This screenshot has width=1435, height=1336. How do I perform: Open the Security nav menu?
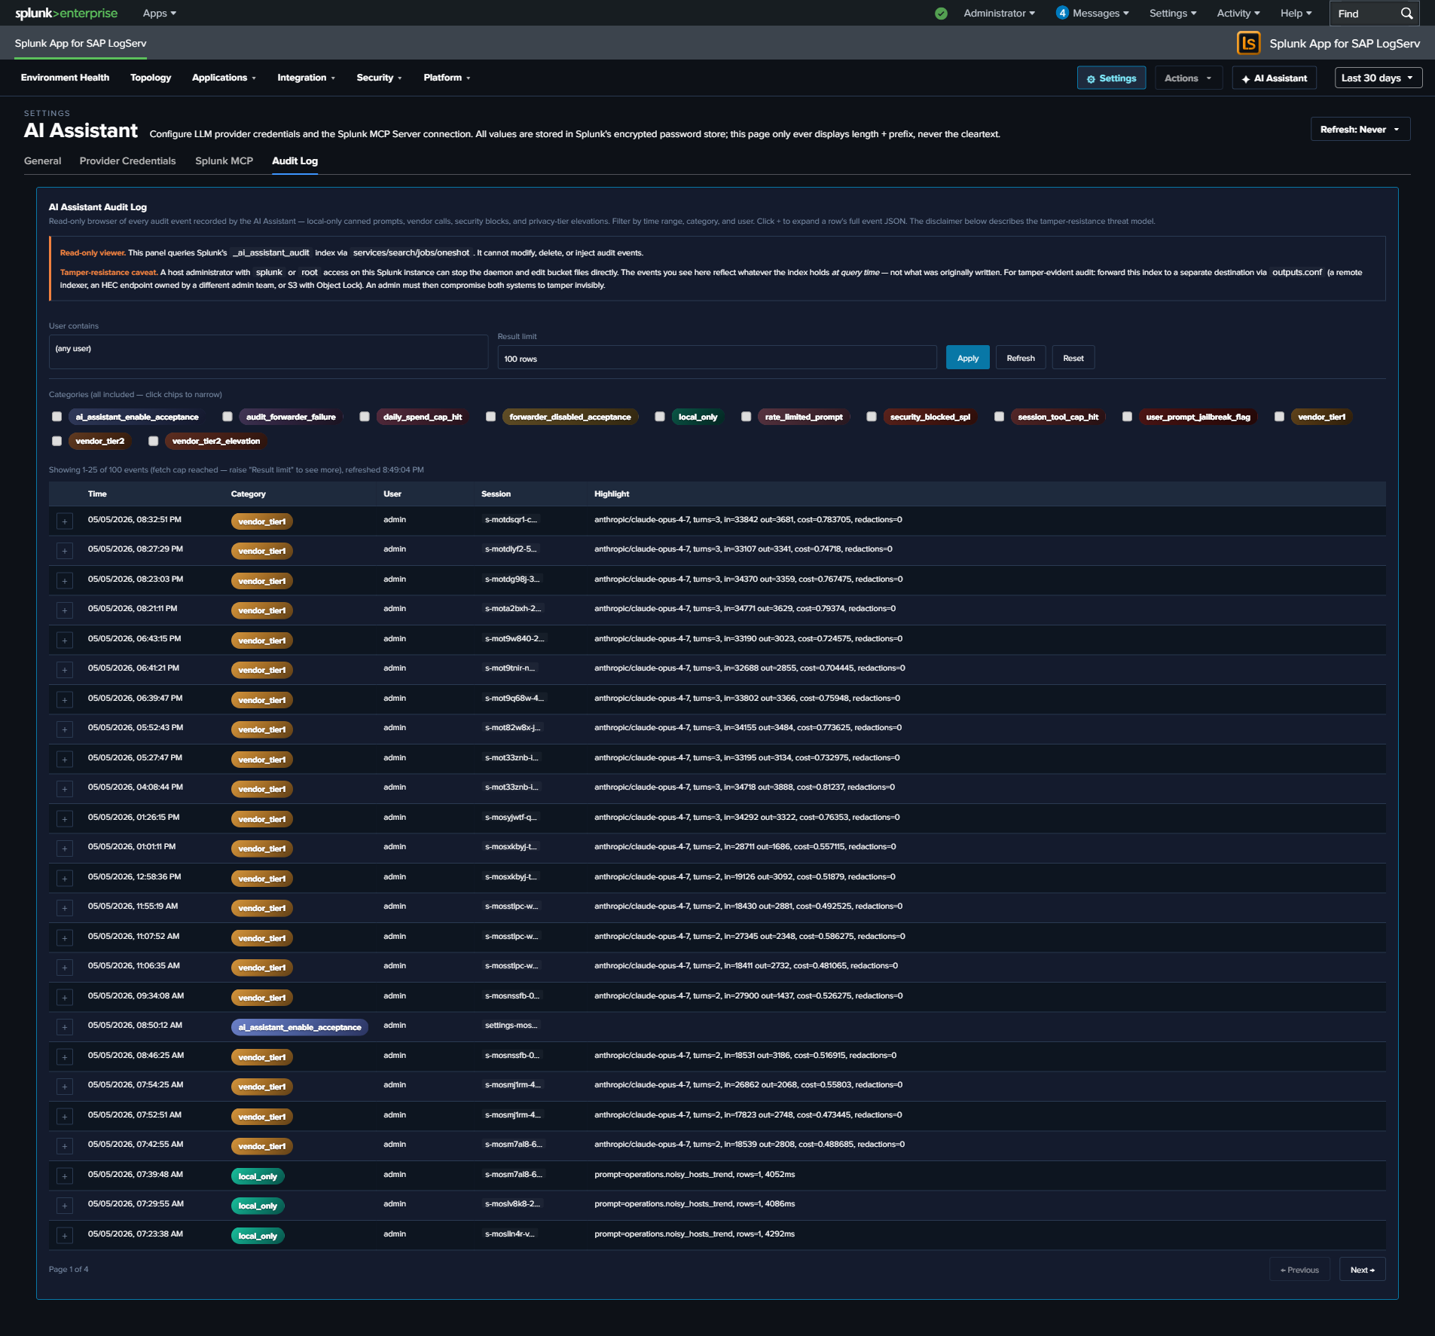pos(379,78)
